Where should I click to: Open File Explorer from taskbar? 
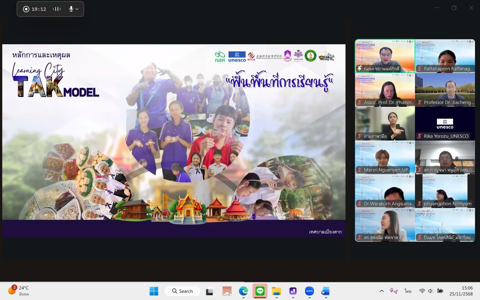click(276, 291)
